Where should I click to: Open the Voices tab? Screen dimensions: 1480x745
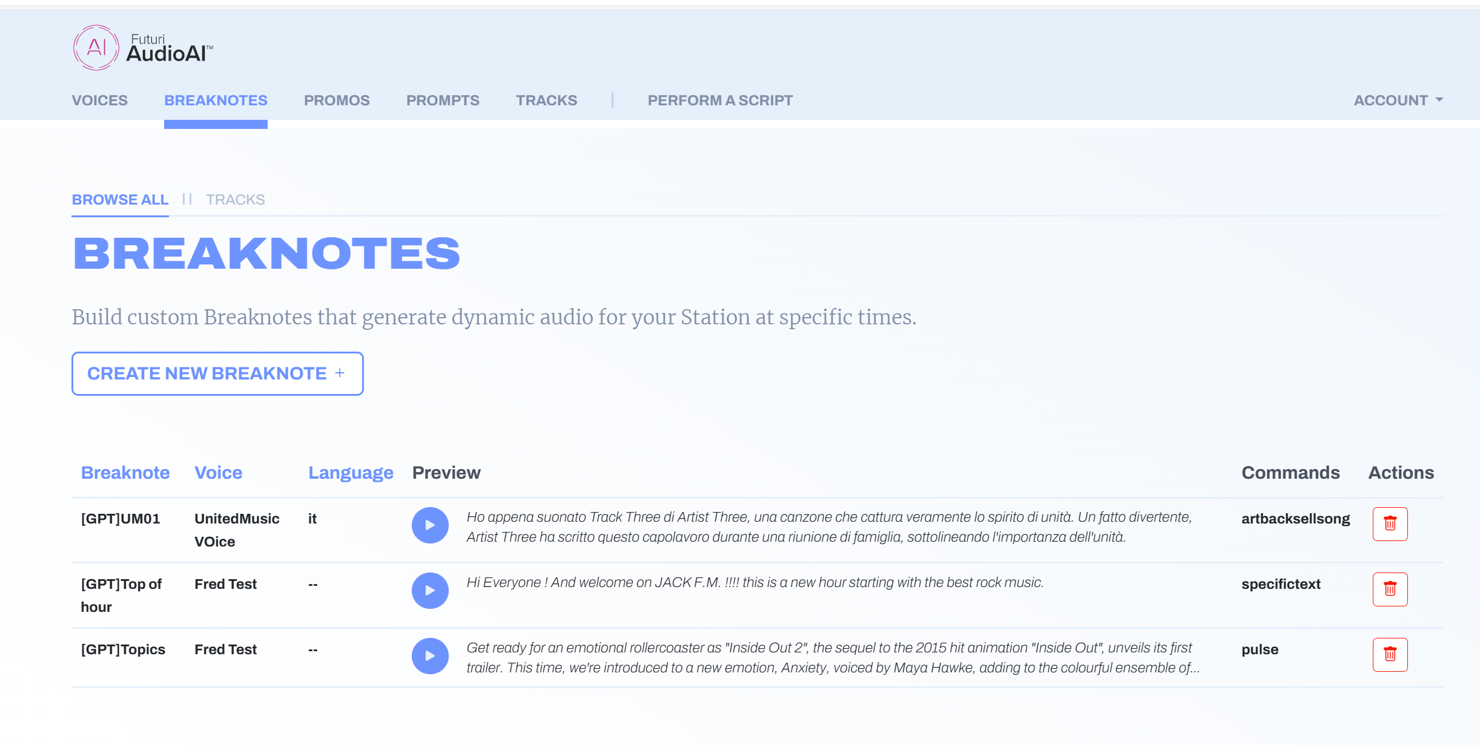[x=100, y=100]
